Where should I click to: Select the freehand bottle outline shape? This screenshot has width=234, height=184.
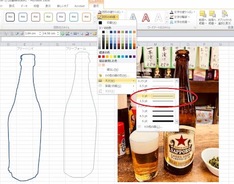click(25, 118)
